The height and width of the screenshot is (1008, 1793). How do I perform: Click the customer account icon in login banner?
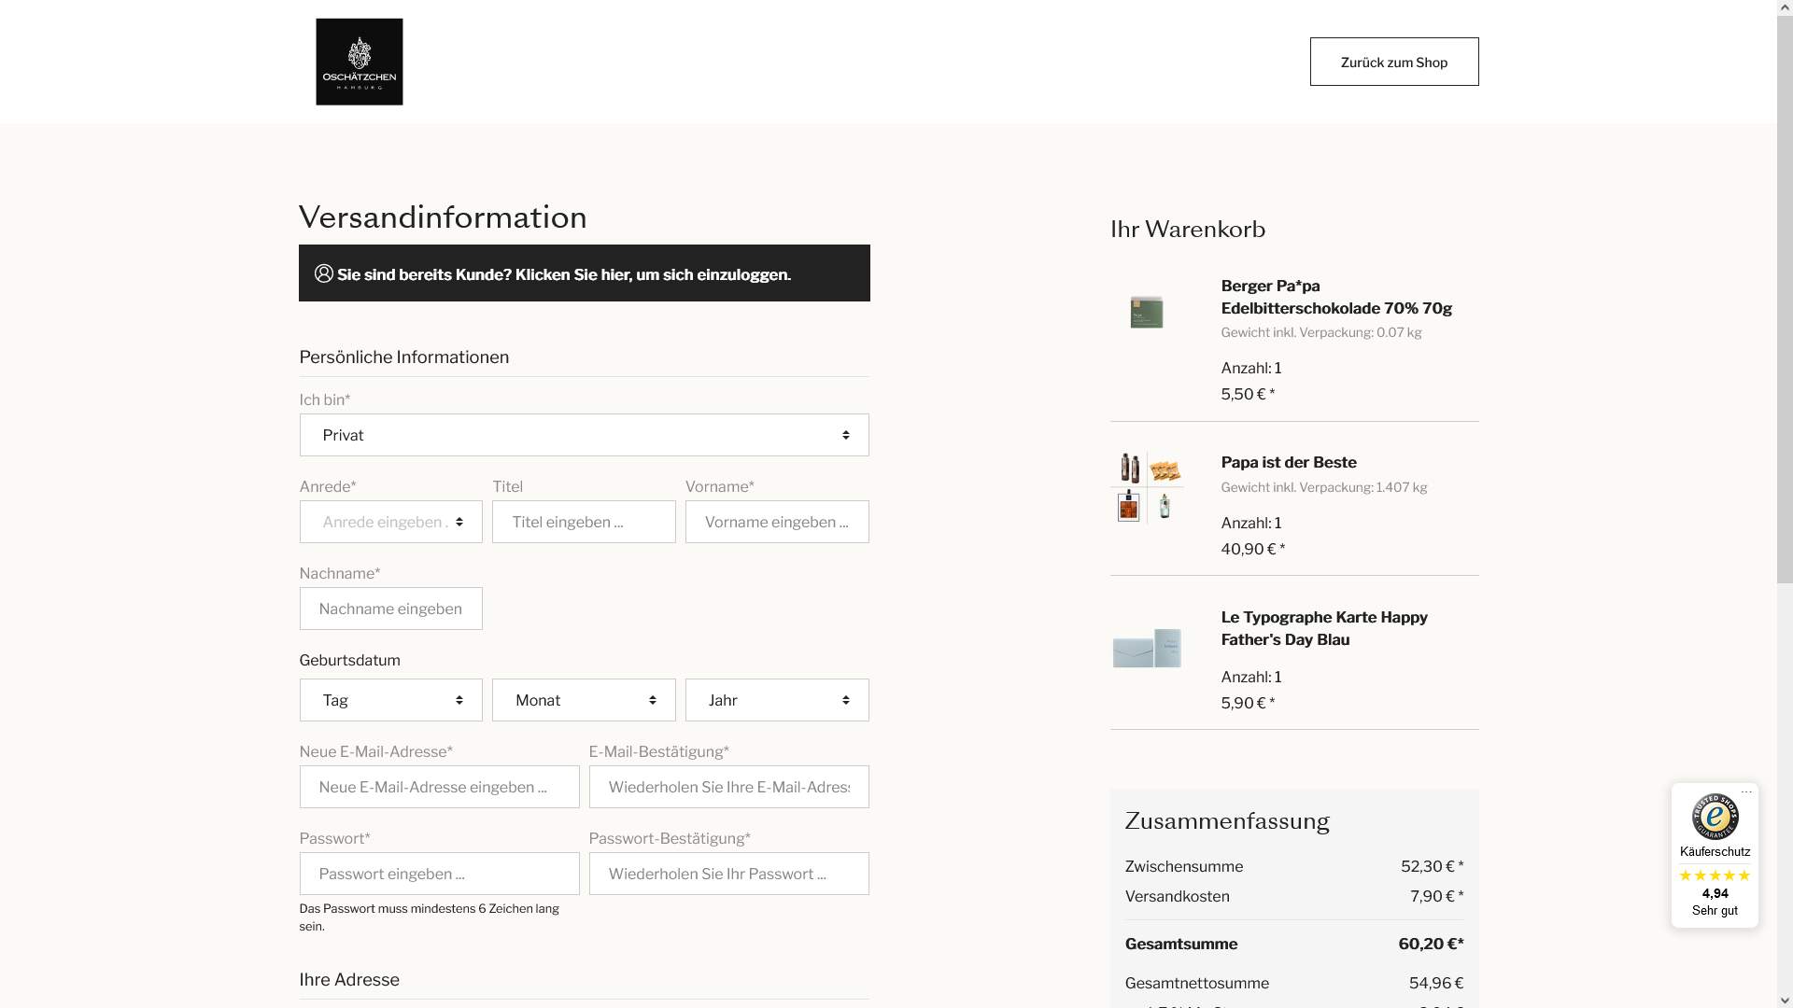(324, 273)
